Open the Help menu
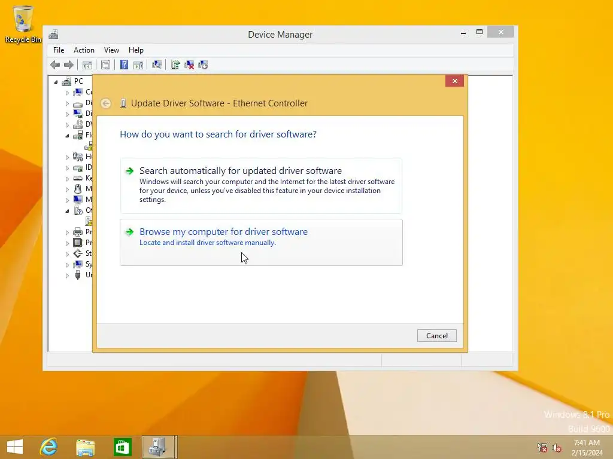613x459 pixels. coord(136,50)
